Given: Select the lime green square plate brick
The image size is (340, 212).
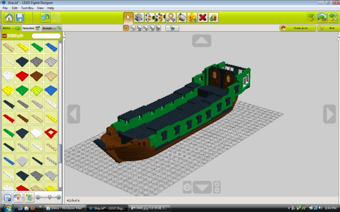Looking at the screenshot, I should click(37, 90).
